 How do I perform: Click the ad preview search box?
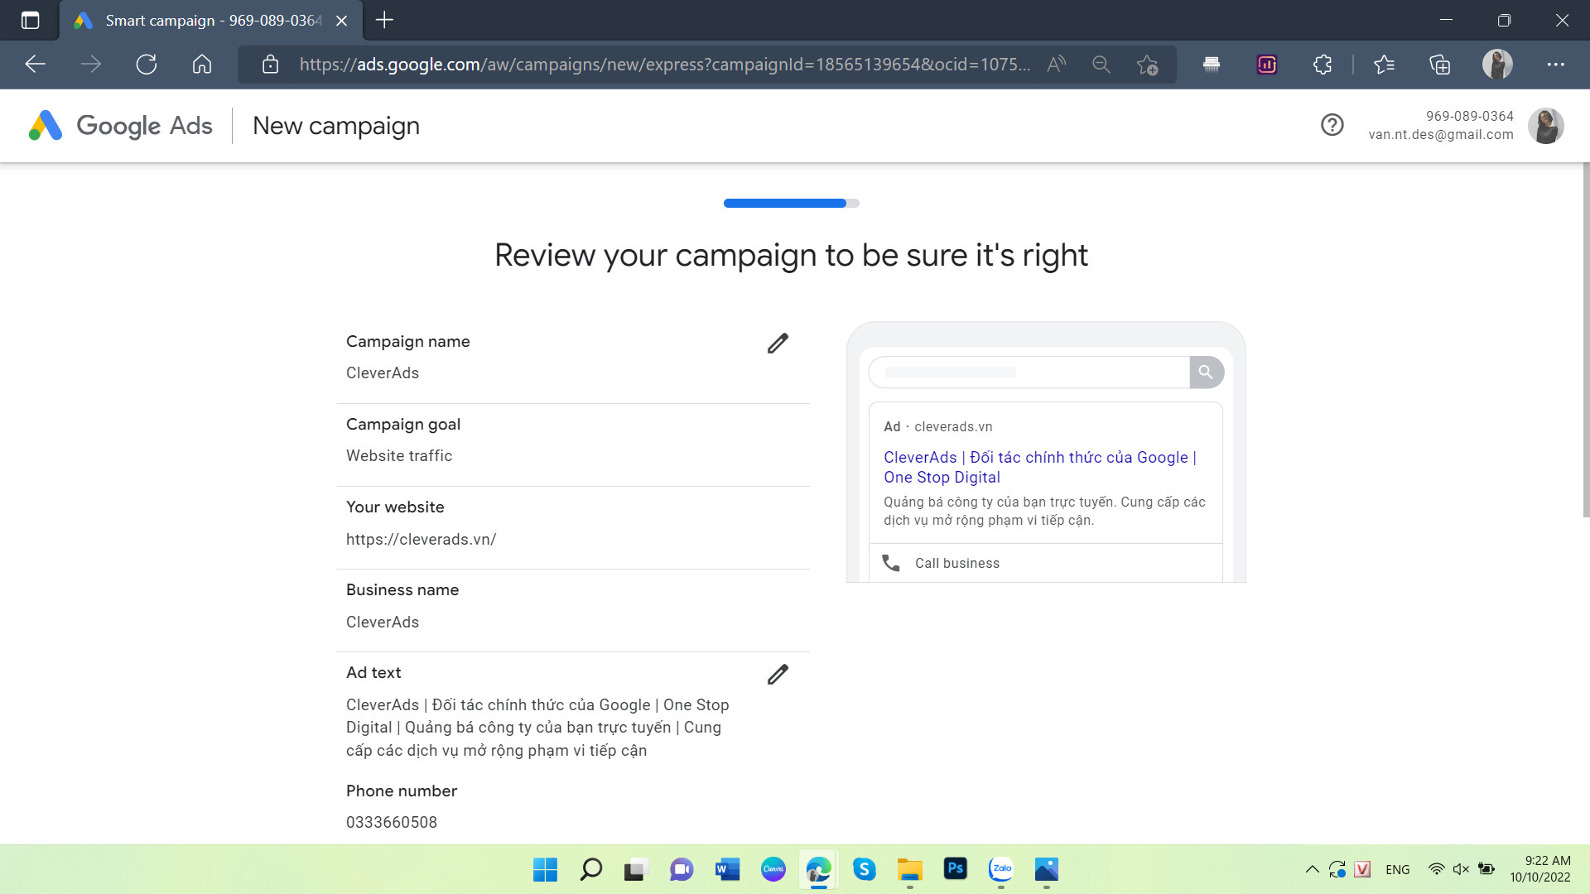point(1029,372)
